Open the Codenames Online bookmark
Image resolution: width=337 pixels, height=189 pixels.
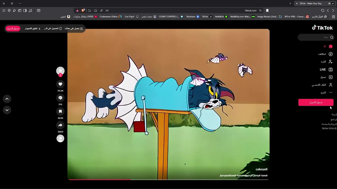tap(111, 17)
